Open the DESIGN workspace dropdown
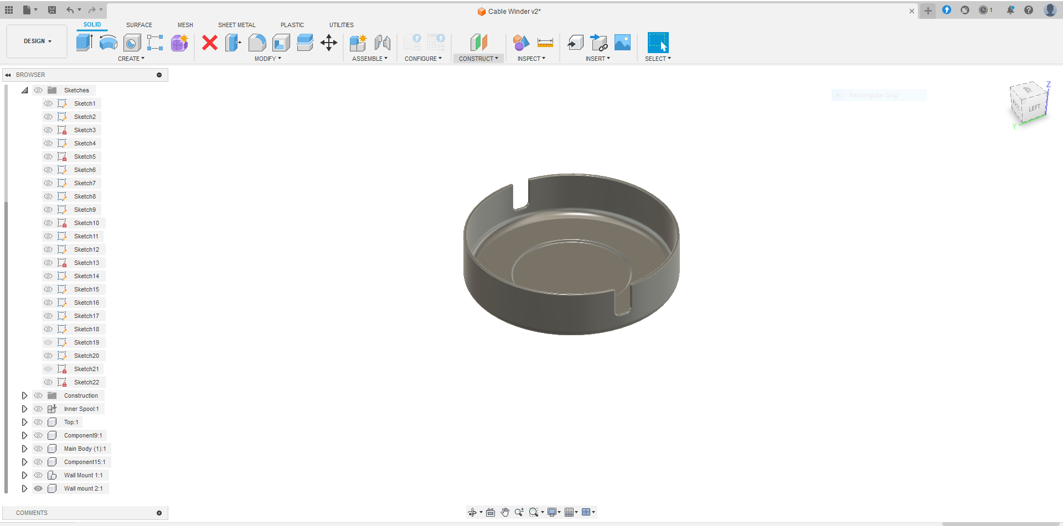 [37, 41]
